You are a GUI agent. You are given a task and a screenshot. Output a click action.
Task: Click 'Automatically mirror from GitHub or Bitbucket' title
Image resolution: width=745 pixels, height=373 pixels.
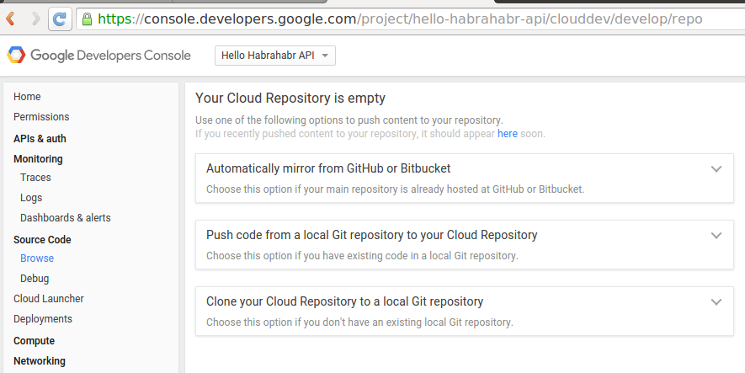[328, 168]
